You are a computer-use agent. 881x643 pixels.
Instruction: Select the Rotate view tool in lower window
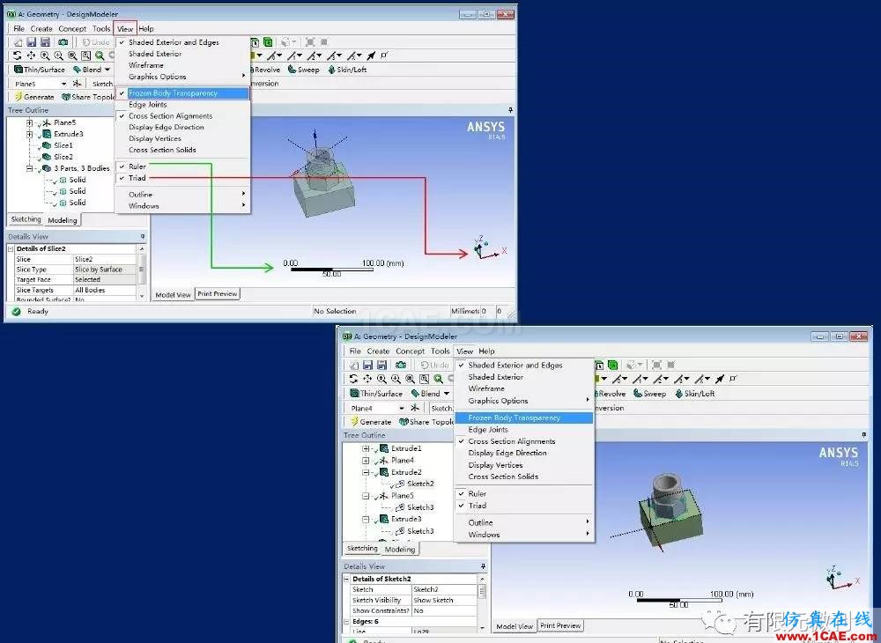353,379
